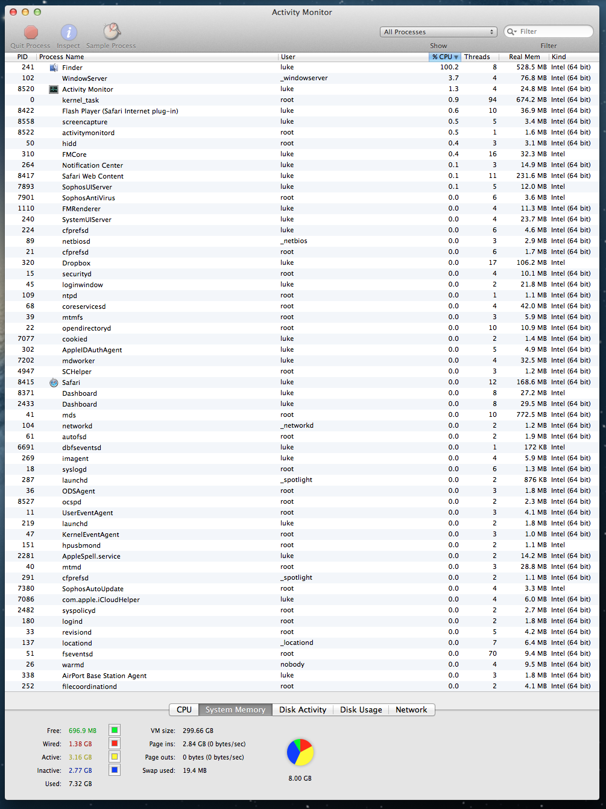Sort by Kind column header

point(575,57)
